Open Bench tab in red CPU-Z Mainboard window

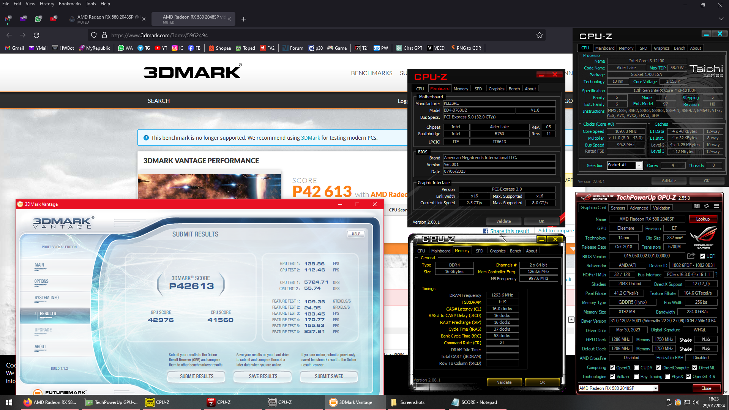click(x=514, y=89)
